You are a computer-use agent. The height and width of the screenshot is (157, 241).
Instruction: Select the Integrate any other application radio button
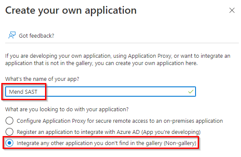(x=9, y=143)
